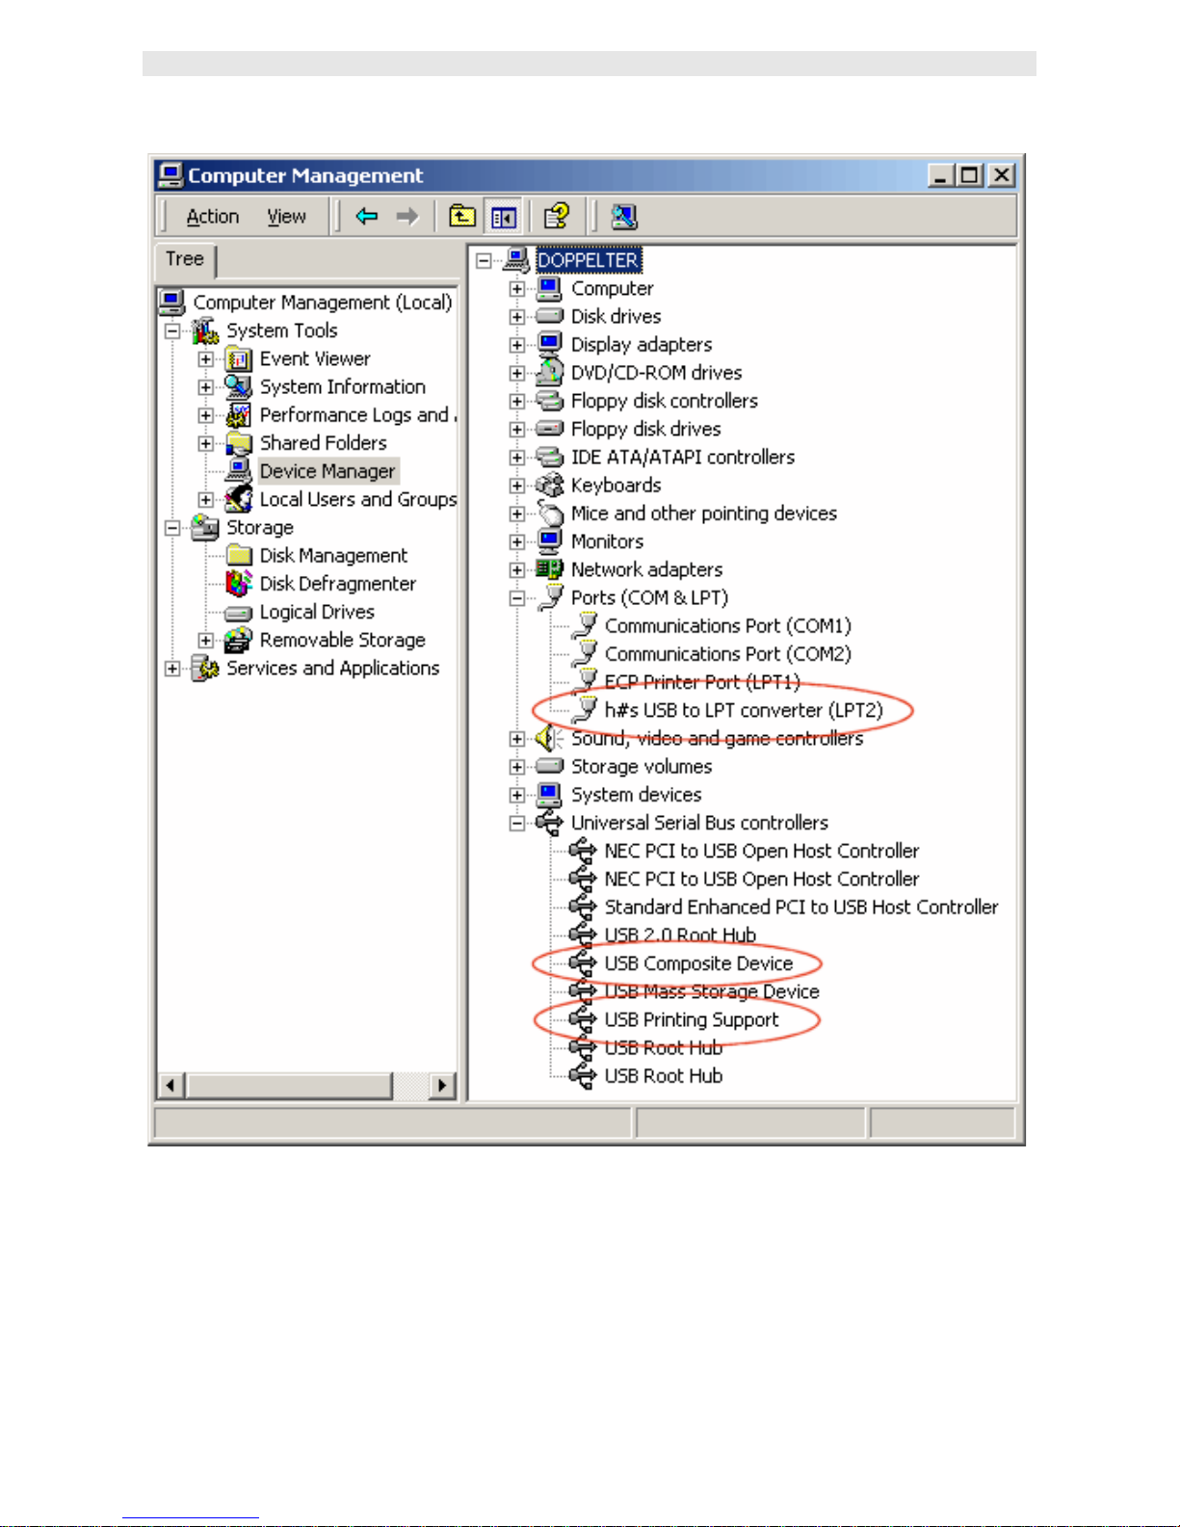Click the Removable Storage icon
The width and height of the screenshot is (1180, 1527).
coord(238,640)
